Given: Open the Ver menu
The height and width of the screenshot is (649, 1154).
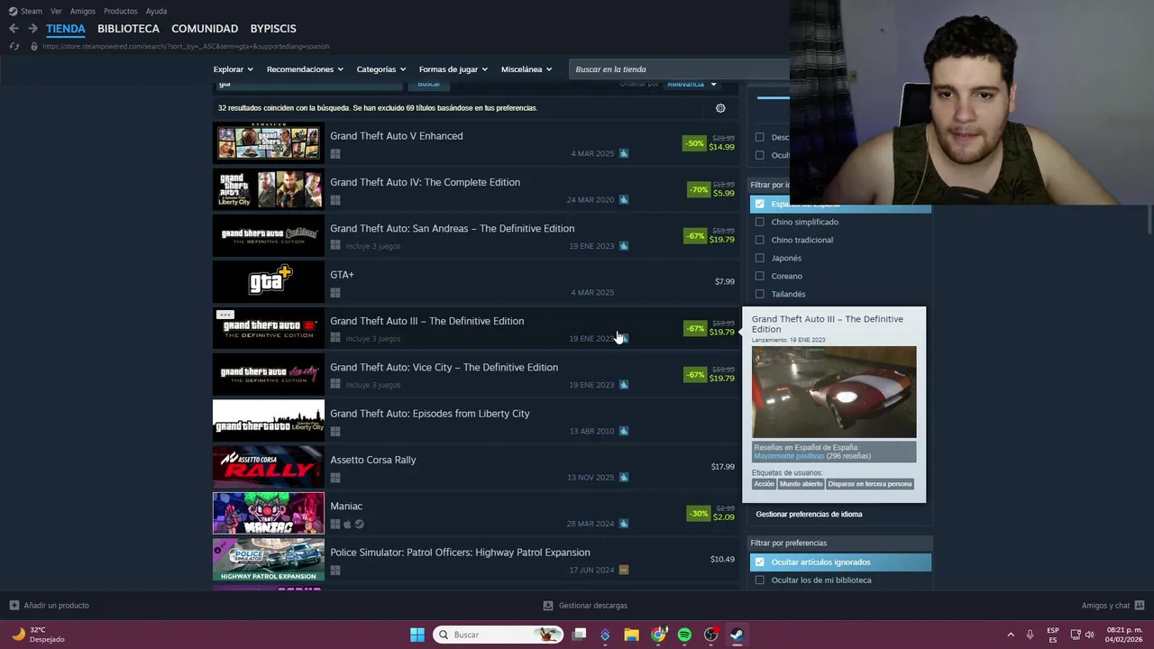Looking at the screenshot, I should coord(56,11).
